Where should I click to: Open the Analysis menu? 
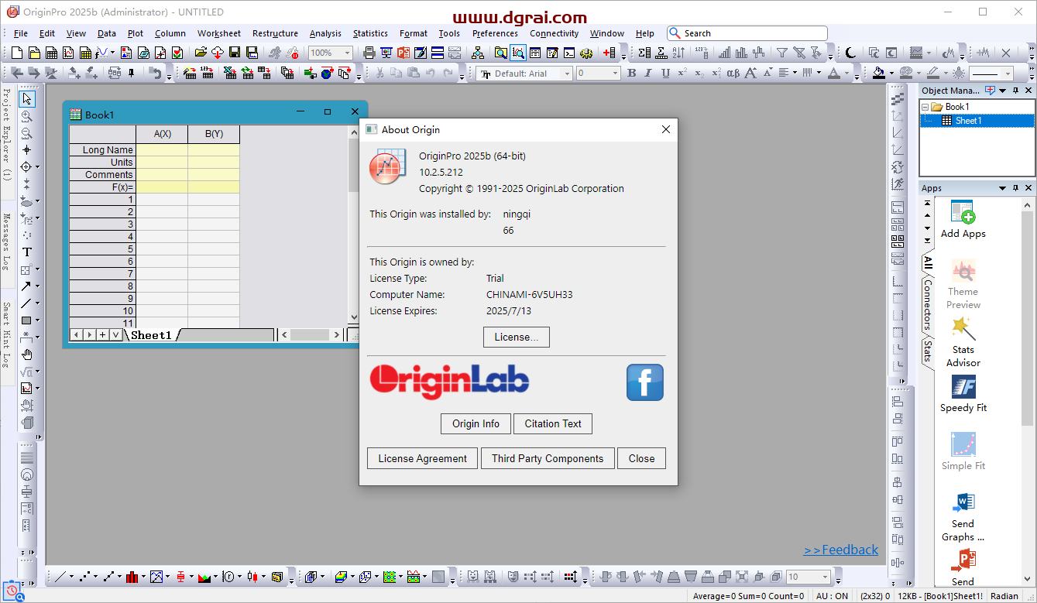pos(325,33)
